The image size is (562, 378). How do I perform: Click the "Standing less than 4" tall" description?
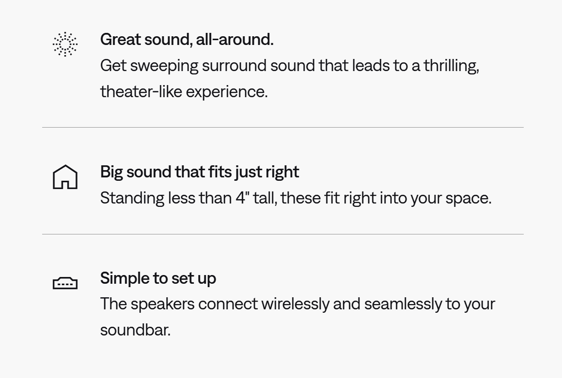[296, 198]
